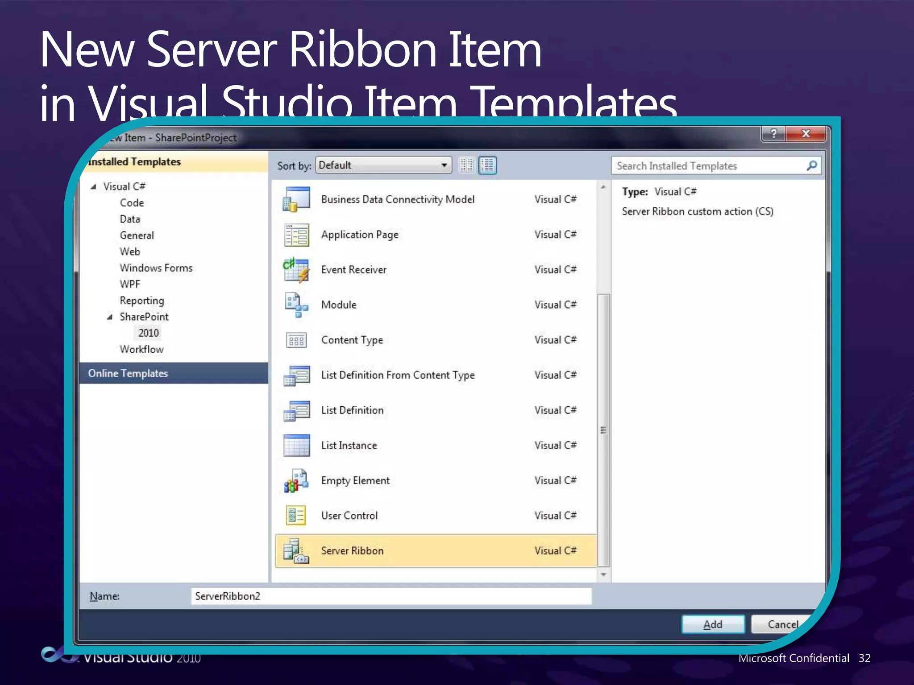Close the Add New Item dialog
Viewport: 914px width, 685px height.
coord(806,134)
